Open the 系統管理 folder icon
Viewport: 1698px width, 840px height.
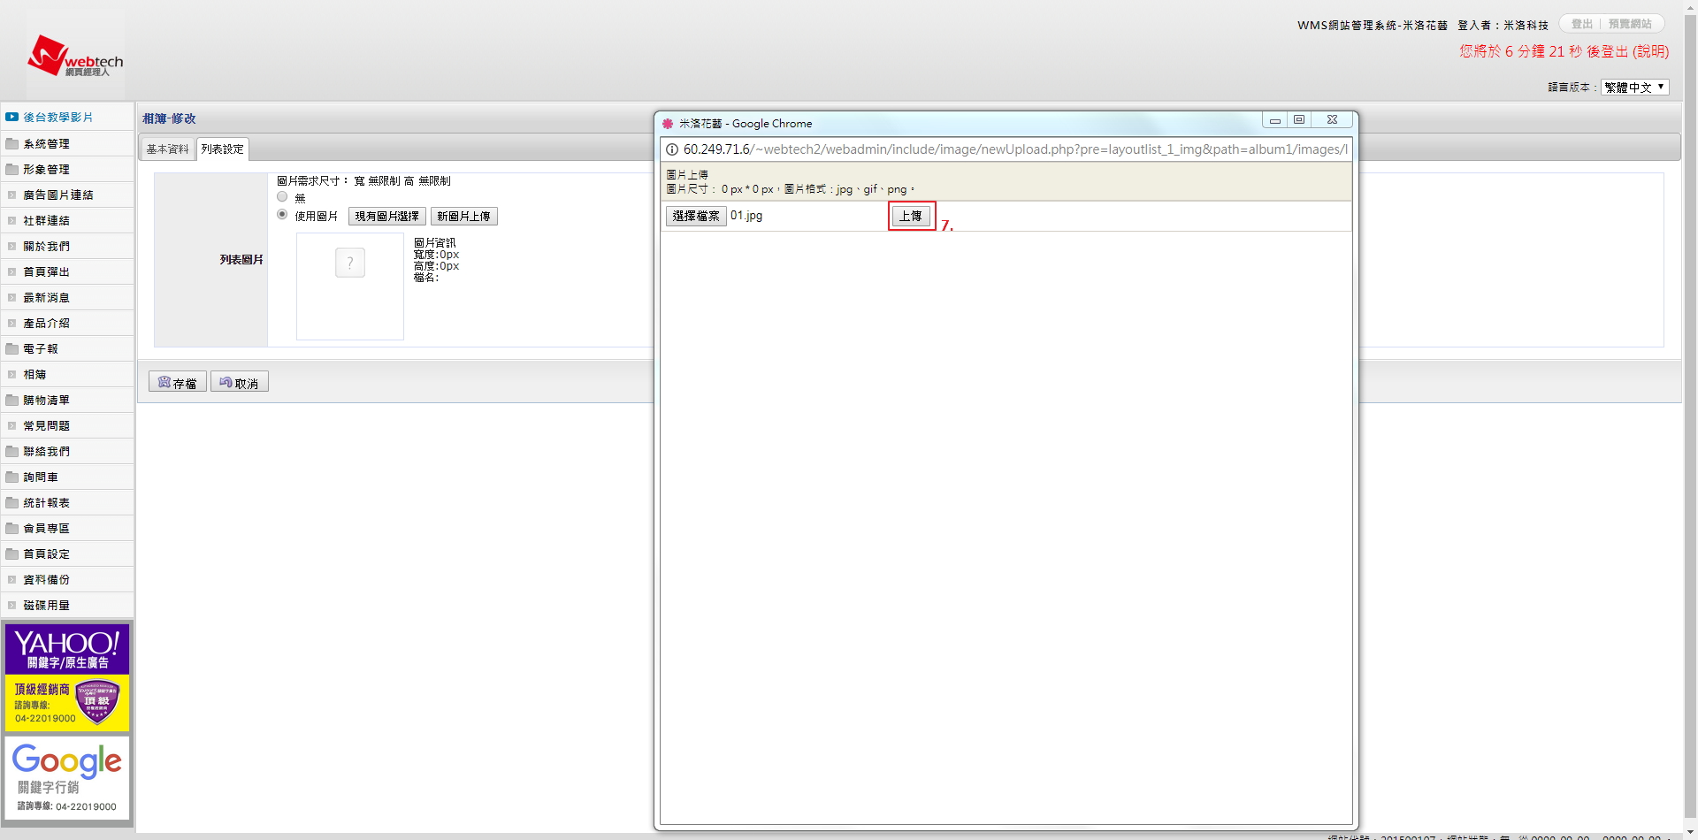click(x=12, y=143)
